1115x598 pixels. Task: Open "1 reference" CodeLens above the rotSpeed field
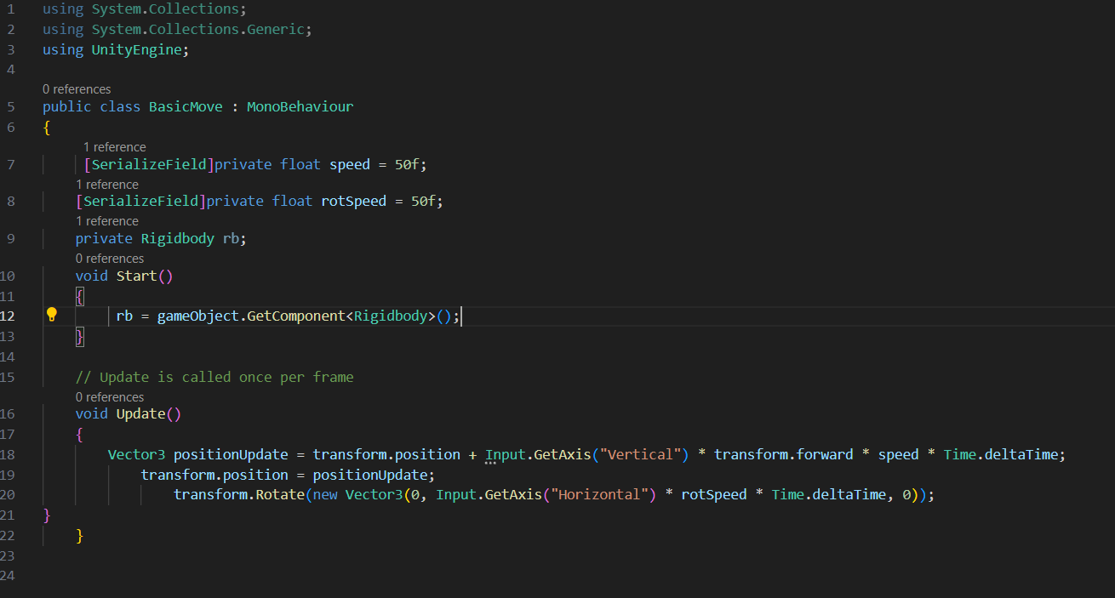click(106, 185)
